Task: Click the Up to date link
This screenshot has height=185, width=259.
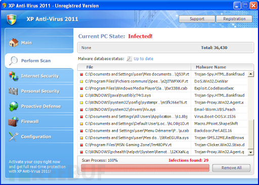Action: point(143,59)
